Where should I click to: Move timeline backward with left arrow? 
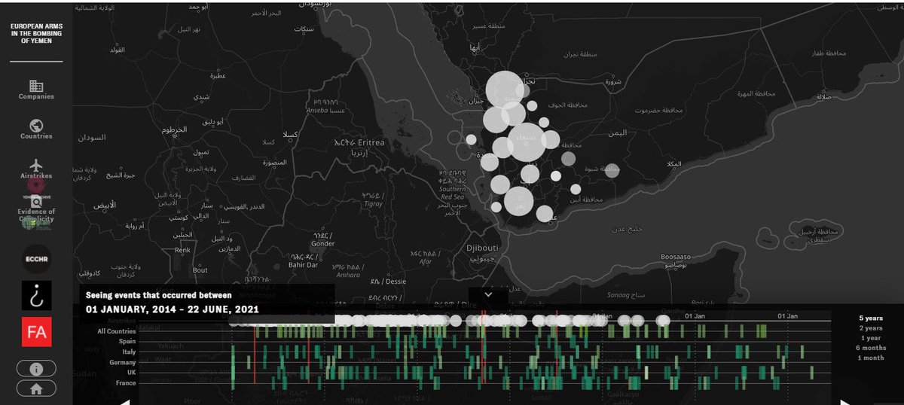pos(124,402)
